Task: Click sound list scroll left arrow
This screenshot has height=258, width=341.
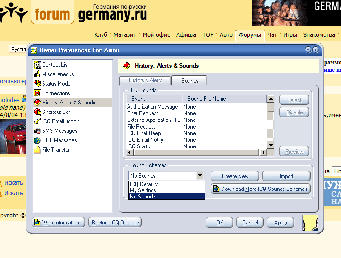Action: point(130,152)
